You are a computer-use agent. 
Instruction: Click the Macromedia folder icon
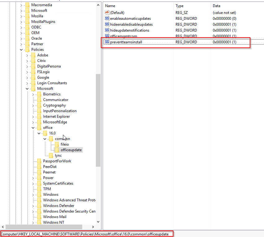27,5
